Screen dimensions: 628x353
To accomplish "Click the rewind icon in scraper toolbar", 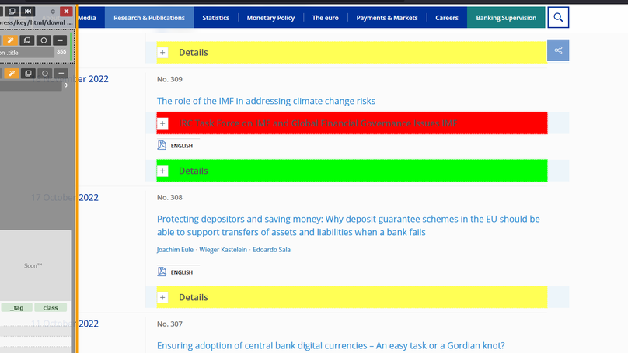I will pyautogui.click(x=28, y=12).
